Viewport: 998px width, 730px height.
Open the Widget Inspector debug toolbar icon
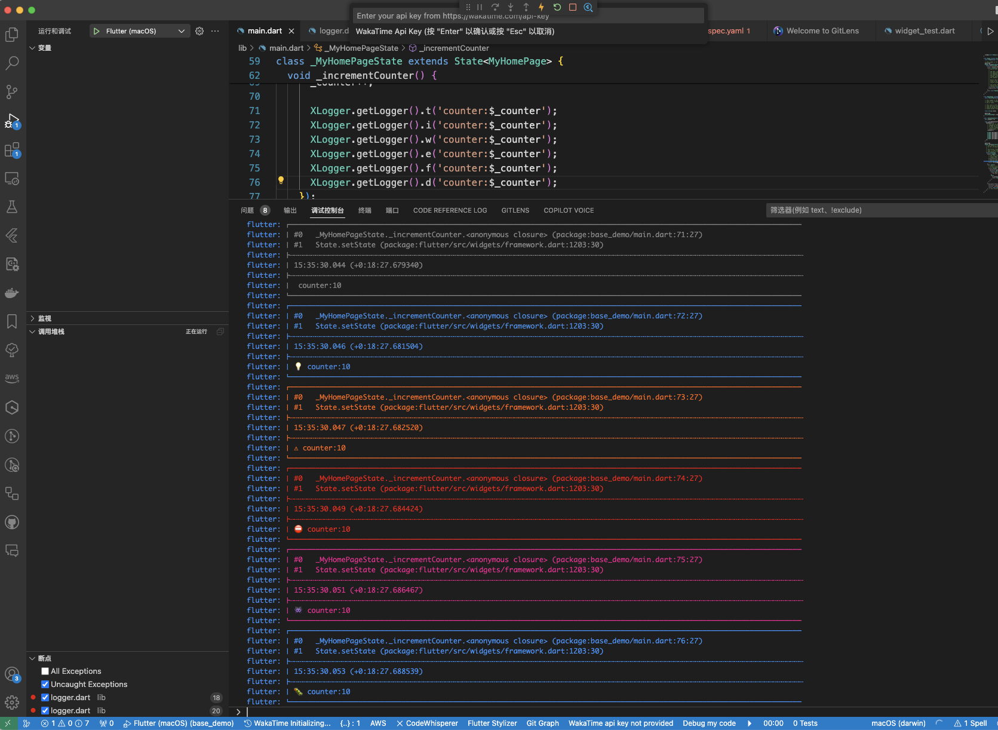pyautogui.click(x=588, y=7)
